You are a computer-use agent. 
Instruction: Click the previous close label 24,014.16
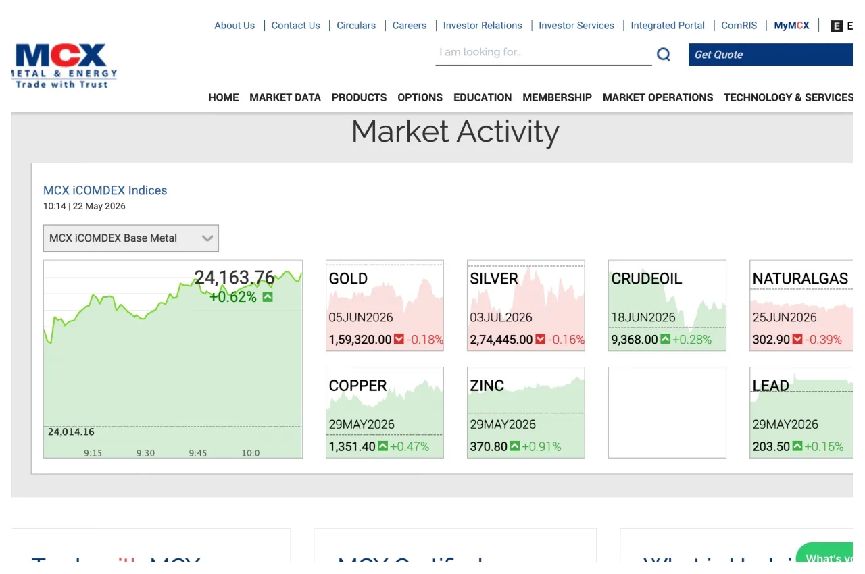coord(71,432)
